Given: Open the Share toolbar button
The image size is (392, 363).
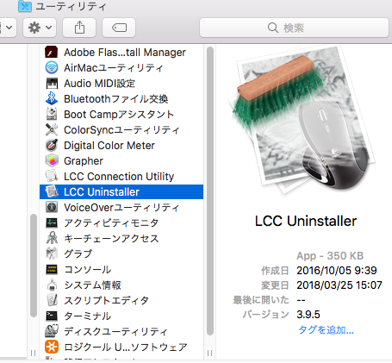Looking at the screenshot, I should point(79,28).
